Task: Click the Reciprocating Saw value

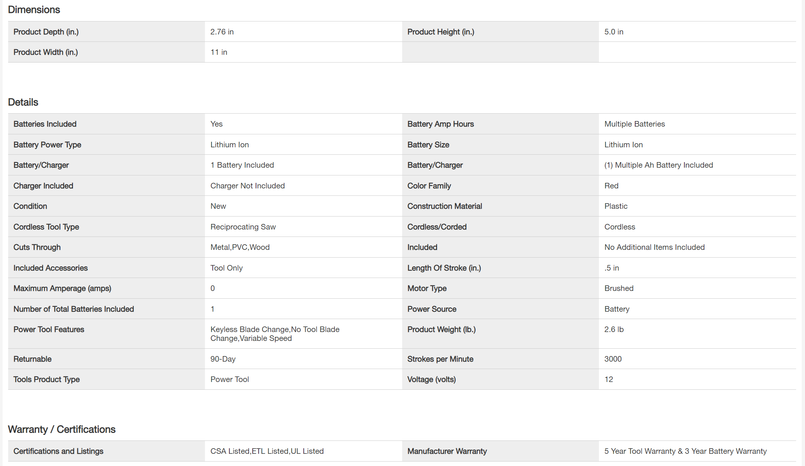Action: (243, 227)
